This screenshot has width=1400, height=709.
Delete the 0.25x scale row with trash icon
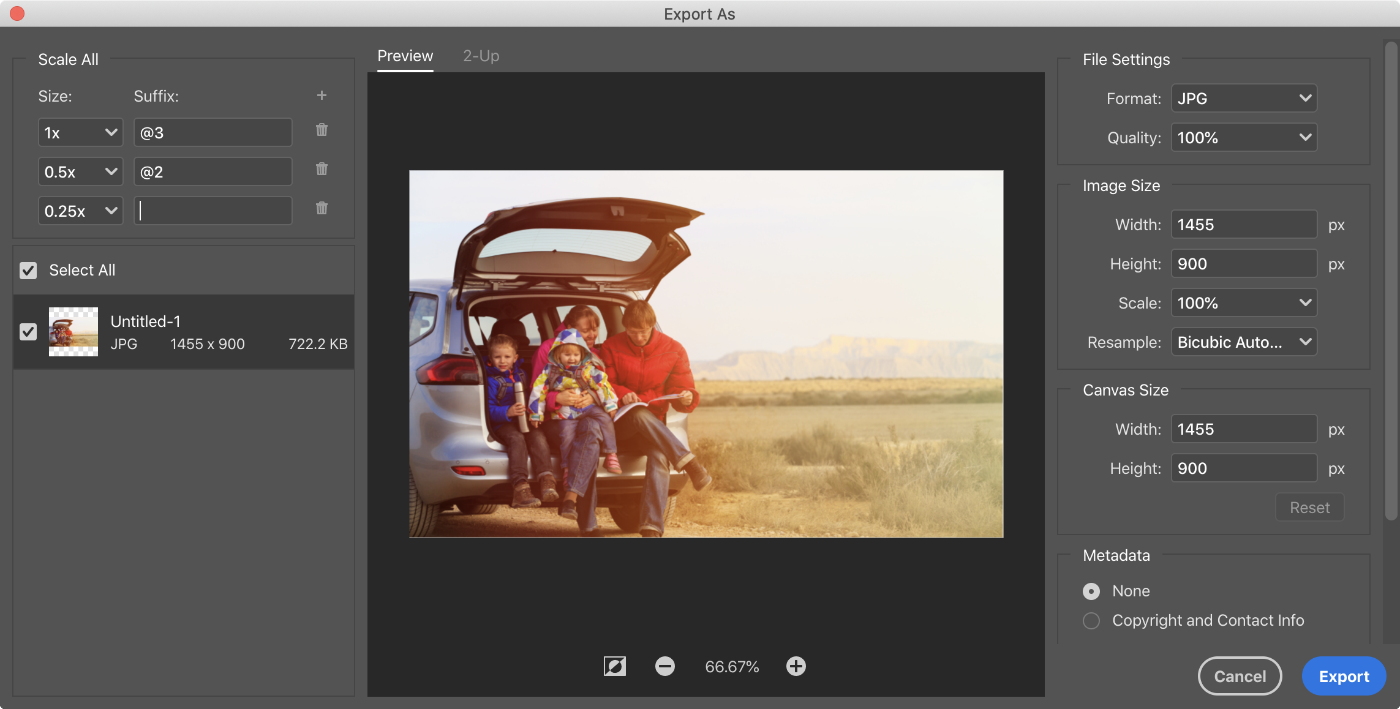click(x=322, y=208)
